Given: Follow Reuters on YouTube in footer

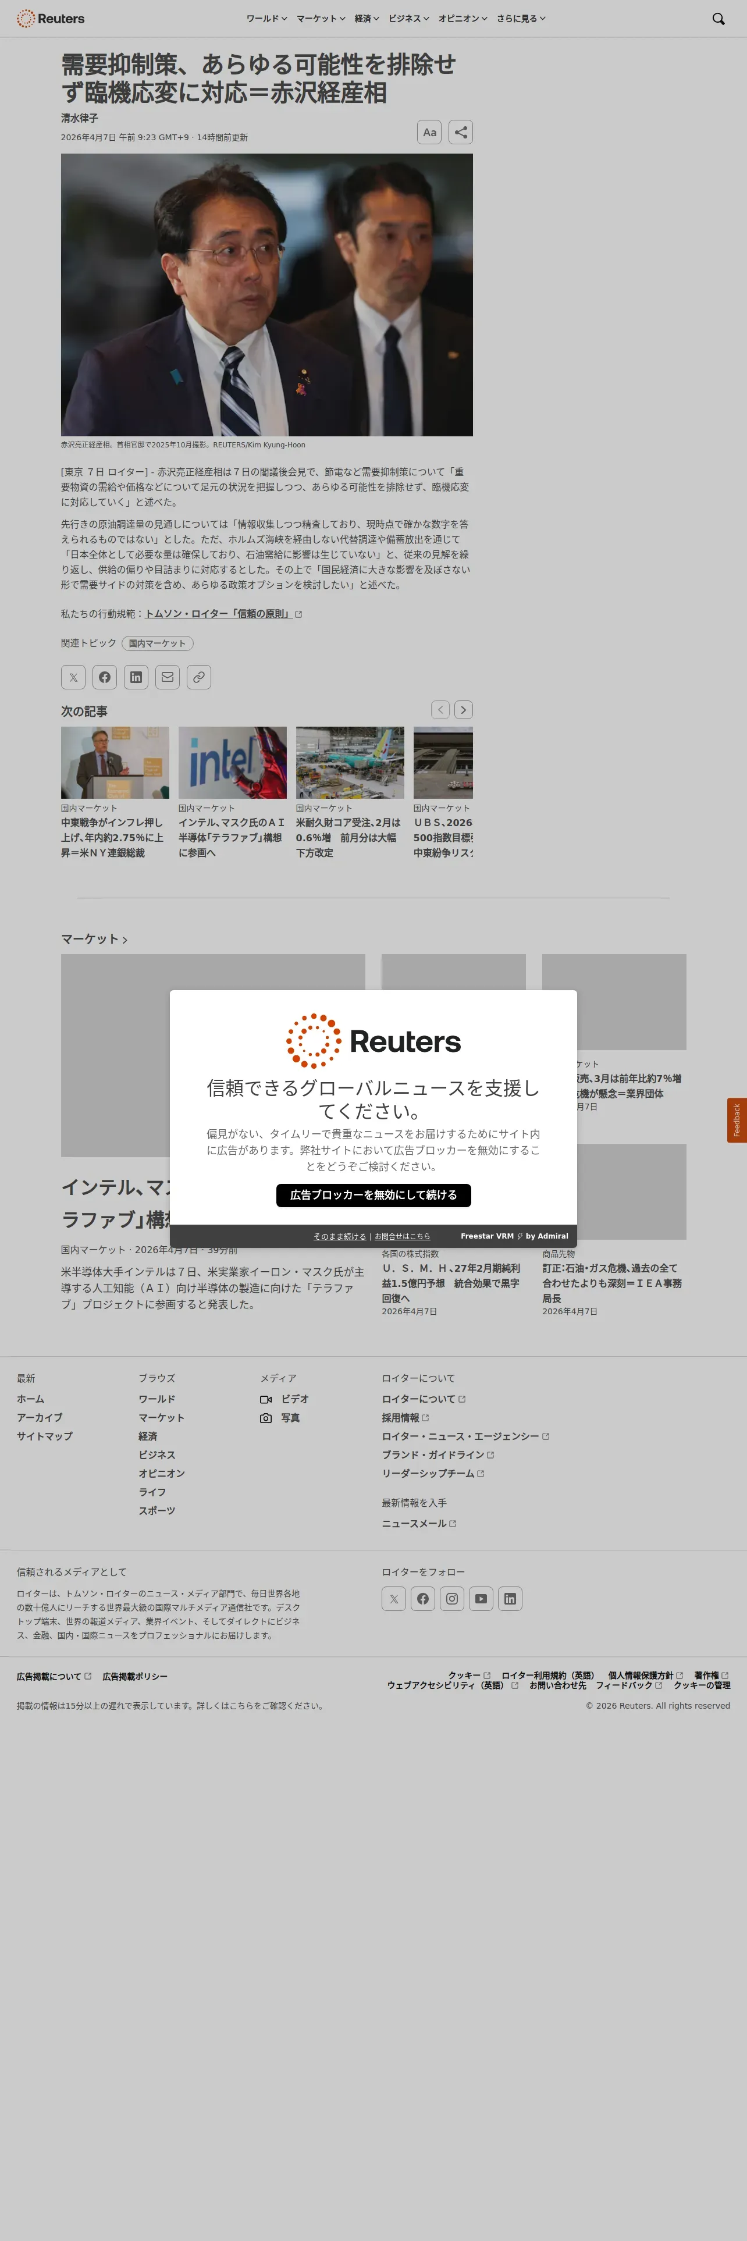Looking at the screenshot, I should [x=481, y=1598].
